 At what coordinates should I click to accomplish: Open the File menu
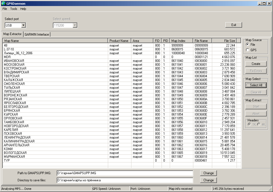pos(5,9)
